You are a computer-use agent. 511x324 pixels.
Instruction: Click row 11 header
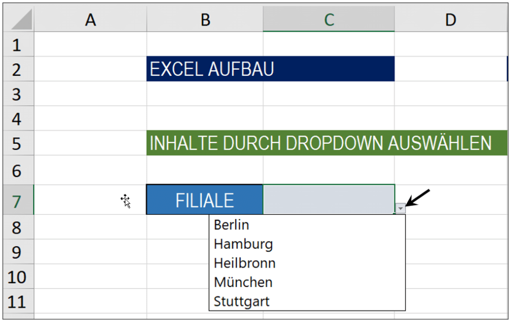click(x=18, y=302)
